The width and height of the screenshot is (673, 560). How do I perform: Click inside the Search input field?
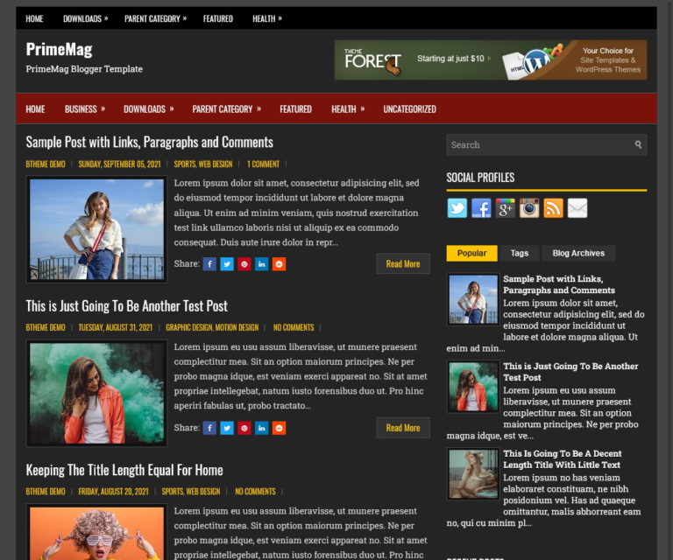click(x=536, y=145)
